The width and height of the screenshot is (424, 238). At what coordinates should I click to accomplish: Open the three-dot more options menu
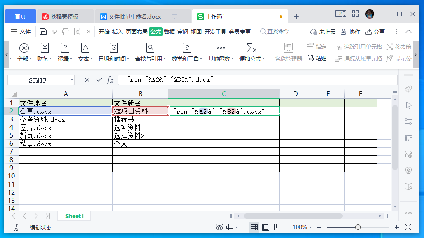tap(397, 32)
